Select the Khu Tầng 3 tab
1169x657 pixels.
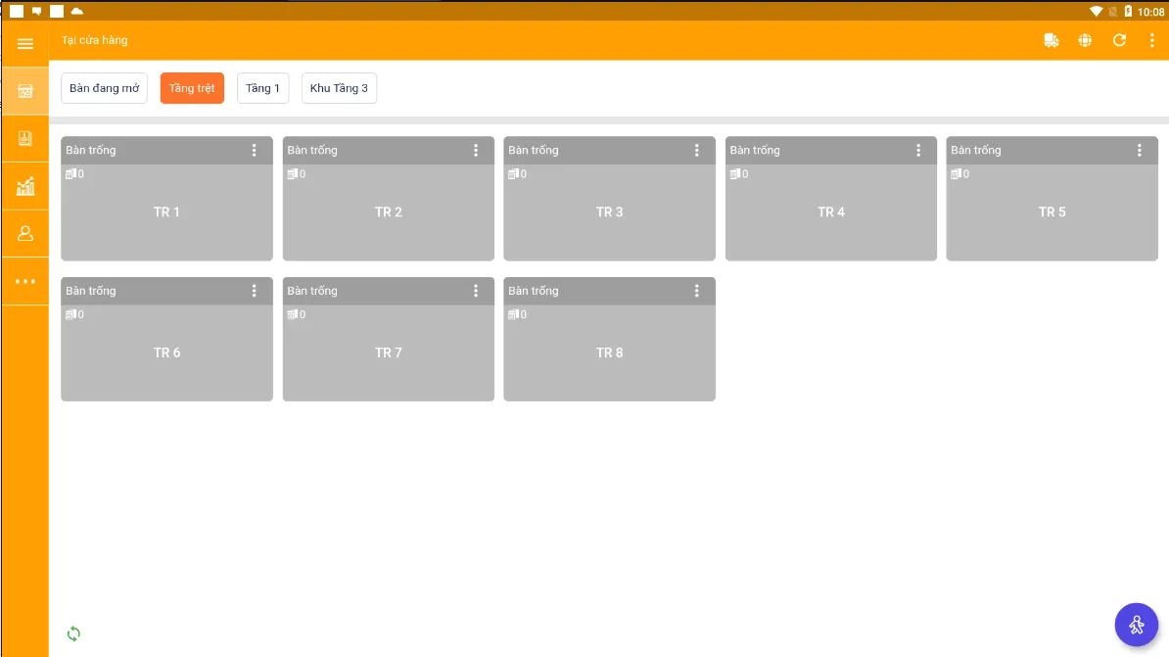pos(339,88)
